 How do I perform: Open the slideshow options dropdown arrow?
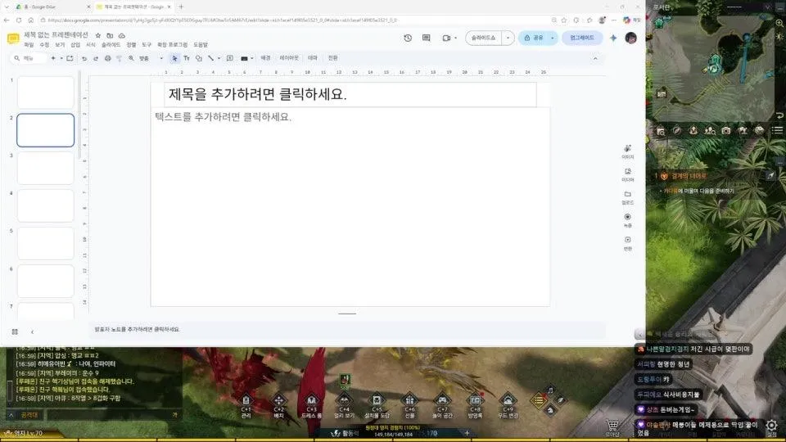pos(508,38)
